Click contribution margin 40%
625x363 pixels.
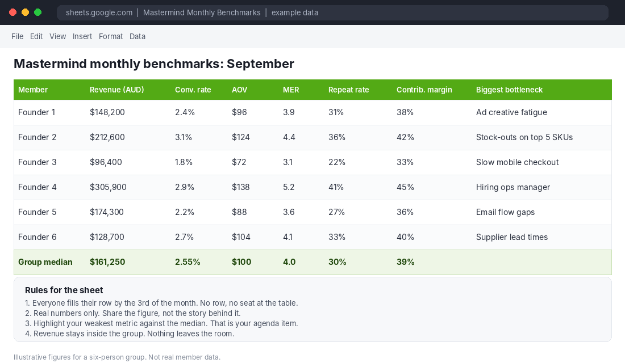click(405, 237)
